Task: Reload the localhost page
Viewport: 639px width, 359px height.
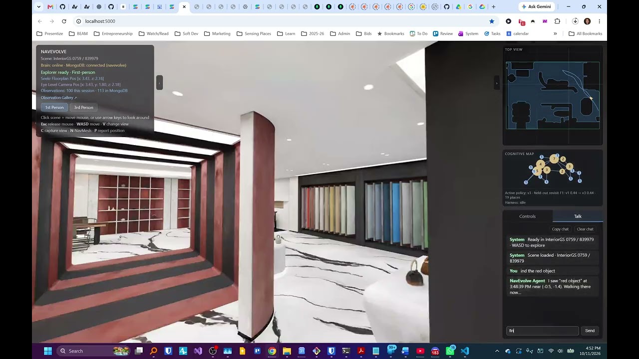Action: coord(64,21)
